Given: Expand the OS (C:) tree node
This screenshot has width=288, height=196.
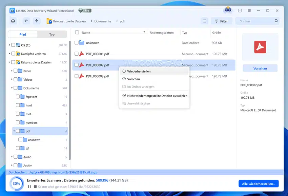Looking at the screenshot, I should point(9,45).
